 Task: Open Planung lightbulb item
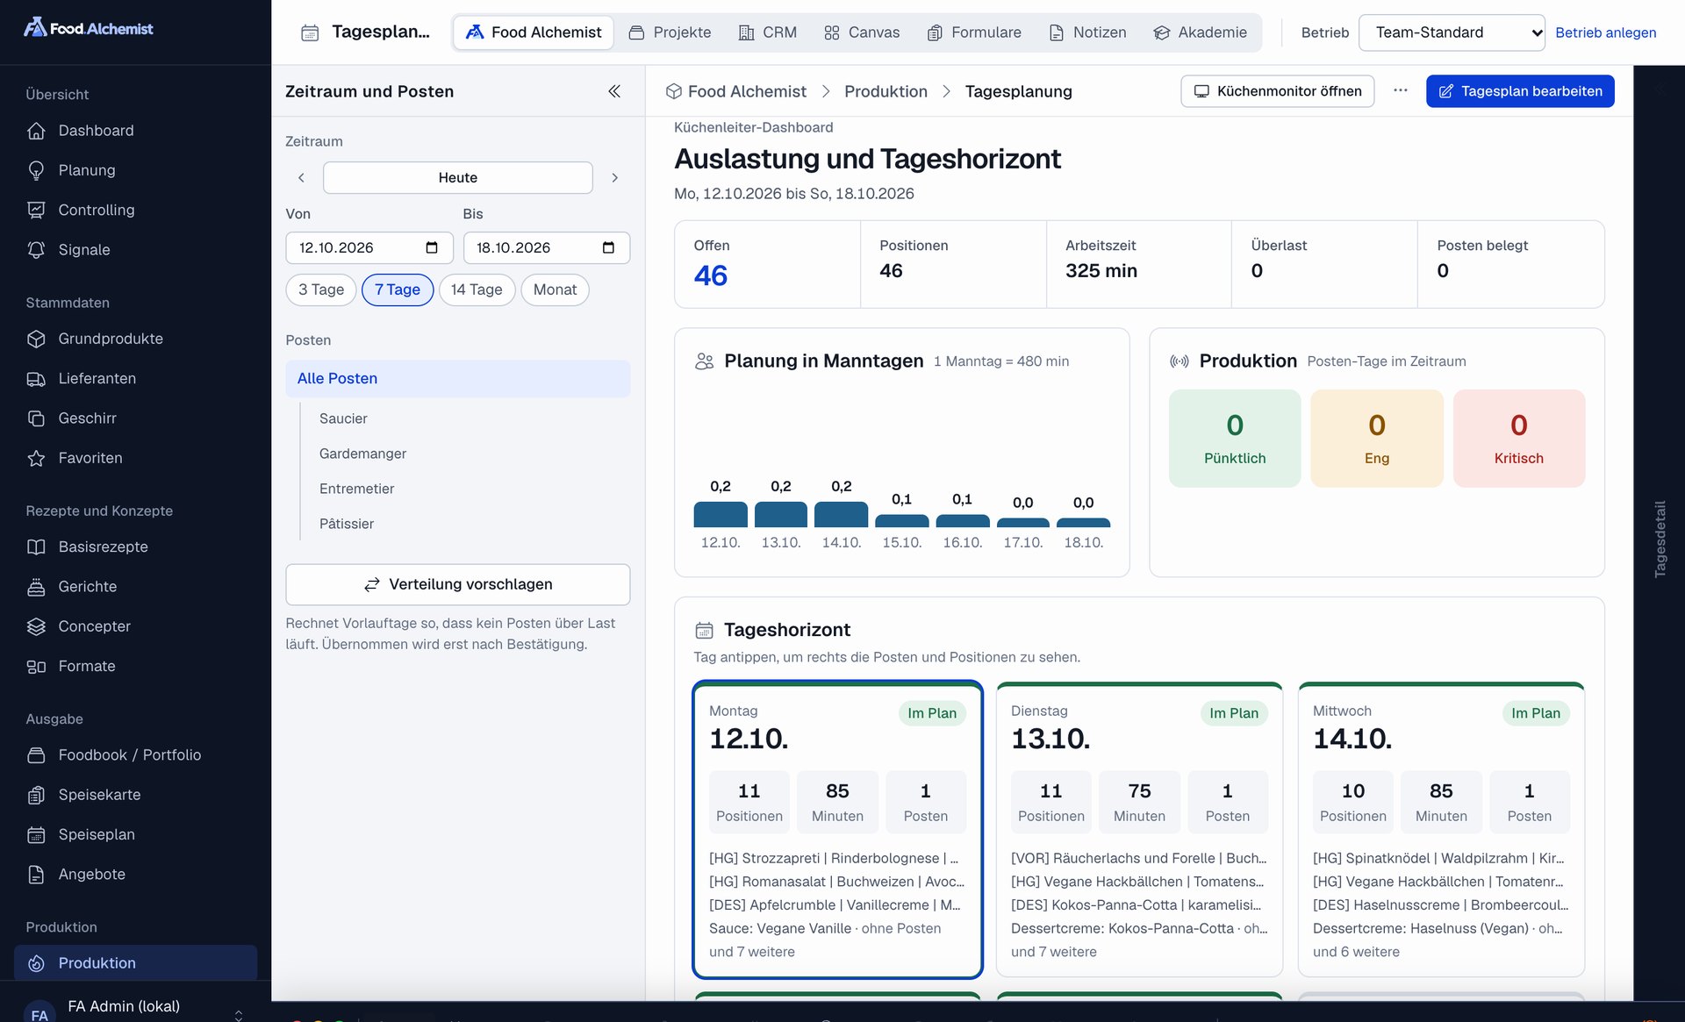[x=135, y=170]
